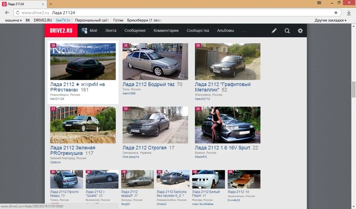This screenshot has width=356, height=209.
Task: Click the browser back arrow
Action: tap(7, 13)
